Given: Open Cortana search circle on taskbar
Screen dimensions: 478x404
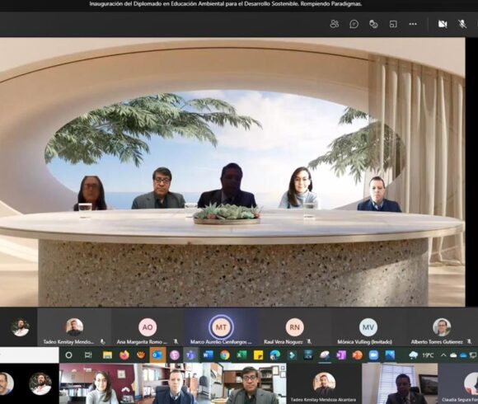Looking at the screenshot, I should click(69, 355).
